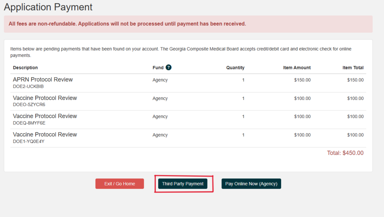Image resolution: width=384 pixels, height=217 pixels.
Task: Click the $150.00 value under Item Amount
Action: point(302,80)
